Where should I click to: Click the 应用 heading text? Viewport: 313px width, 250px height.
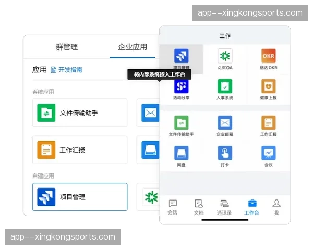tap(39, 70)
